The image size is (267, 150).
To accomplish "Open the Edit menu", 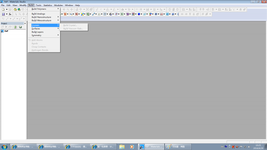I will 9,5.
